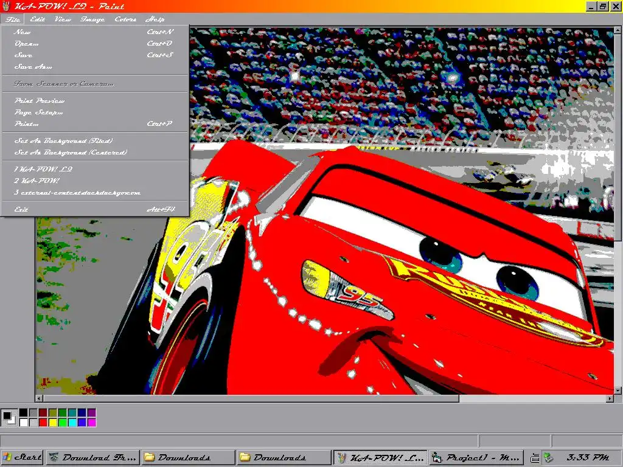623x467 pixels.
Task: Open the View menu
Action: [x=63, y=19]
